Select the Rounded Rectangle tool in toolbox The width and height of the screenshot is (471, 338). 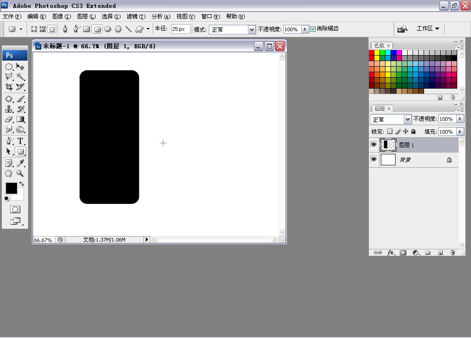point(20,152)
